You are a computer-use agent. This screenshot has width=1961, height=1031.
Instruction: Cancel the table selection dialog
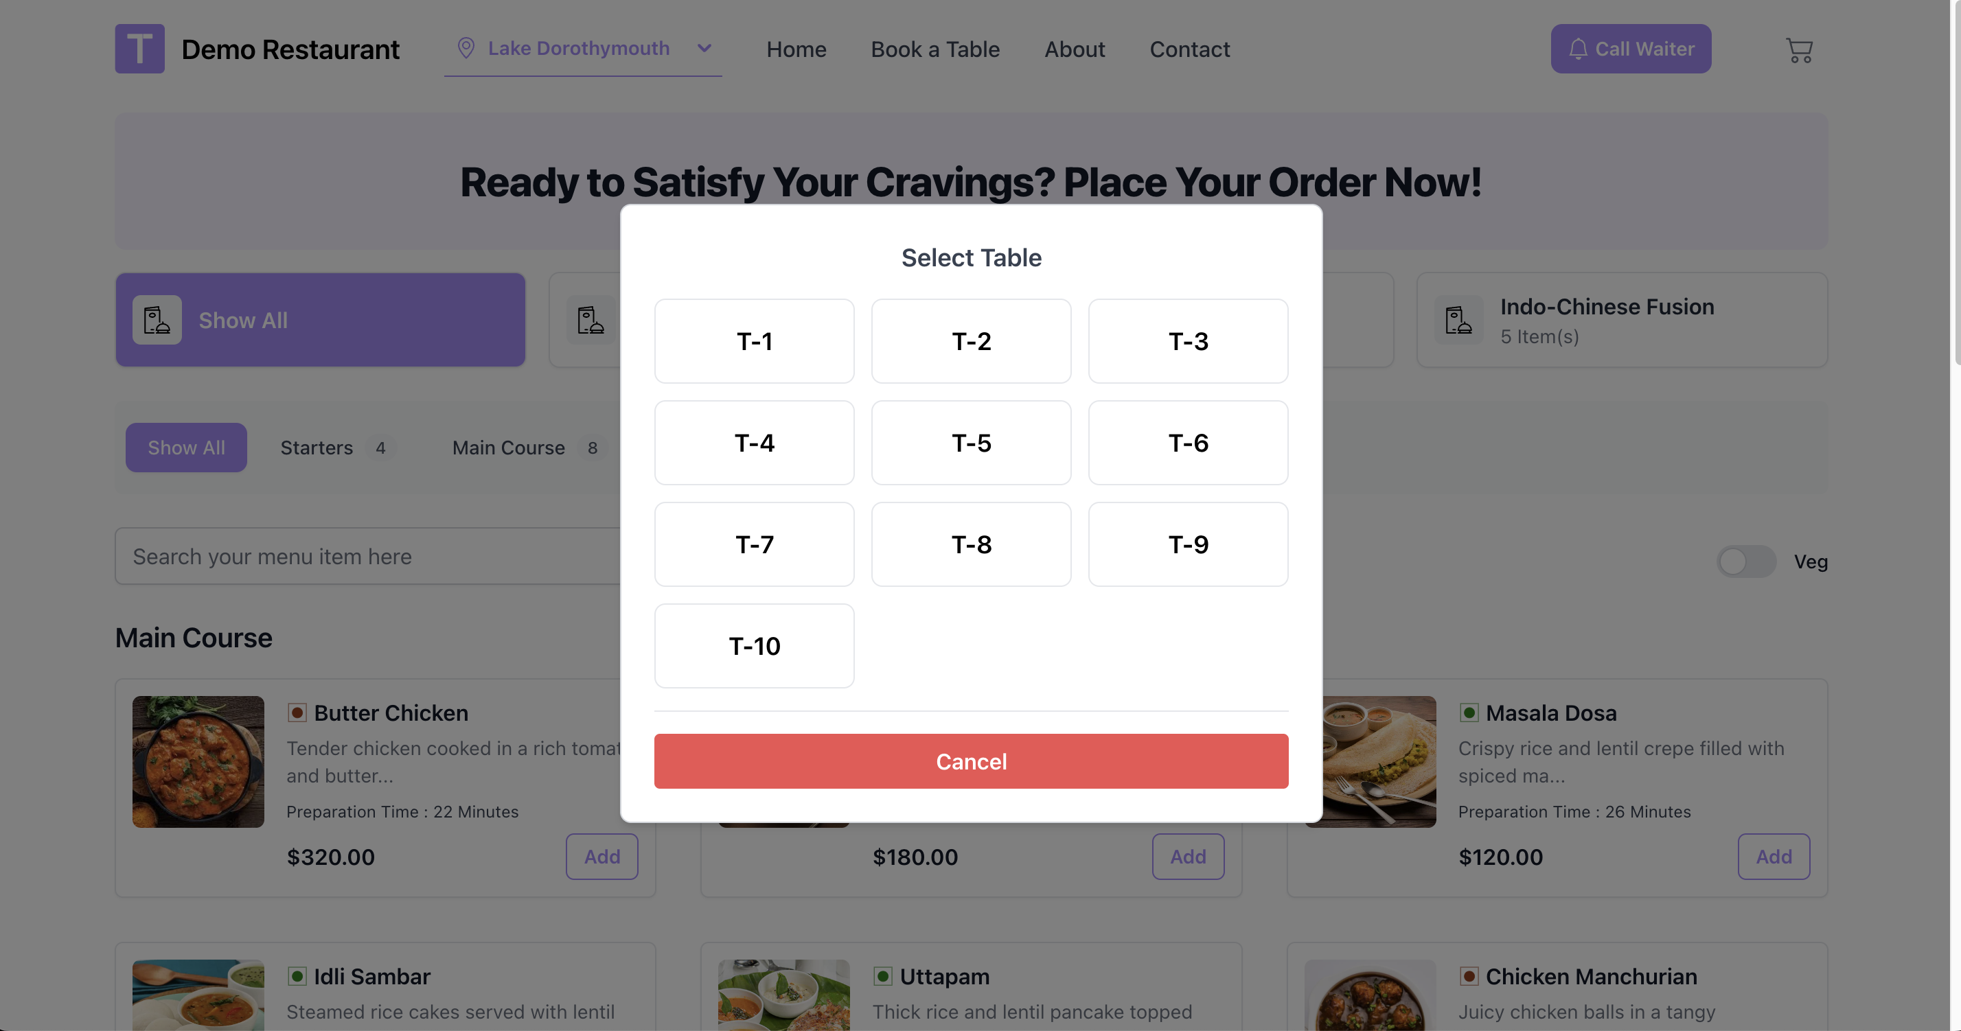point(971,761)
